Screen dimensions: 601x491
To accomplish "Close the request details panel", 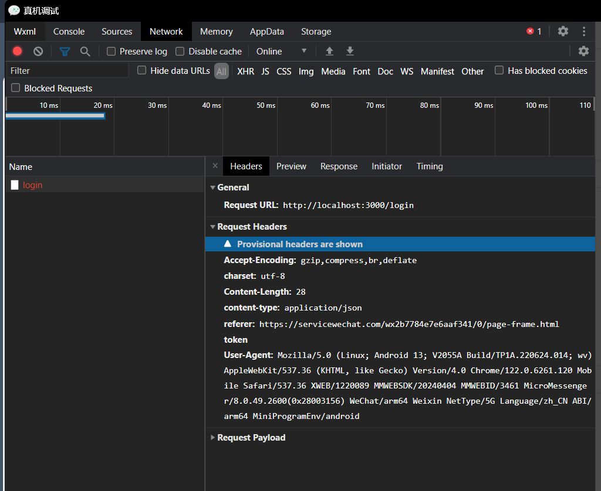I will point(215,166).
